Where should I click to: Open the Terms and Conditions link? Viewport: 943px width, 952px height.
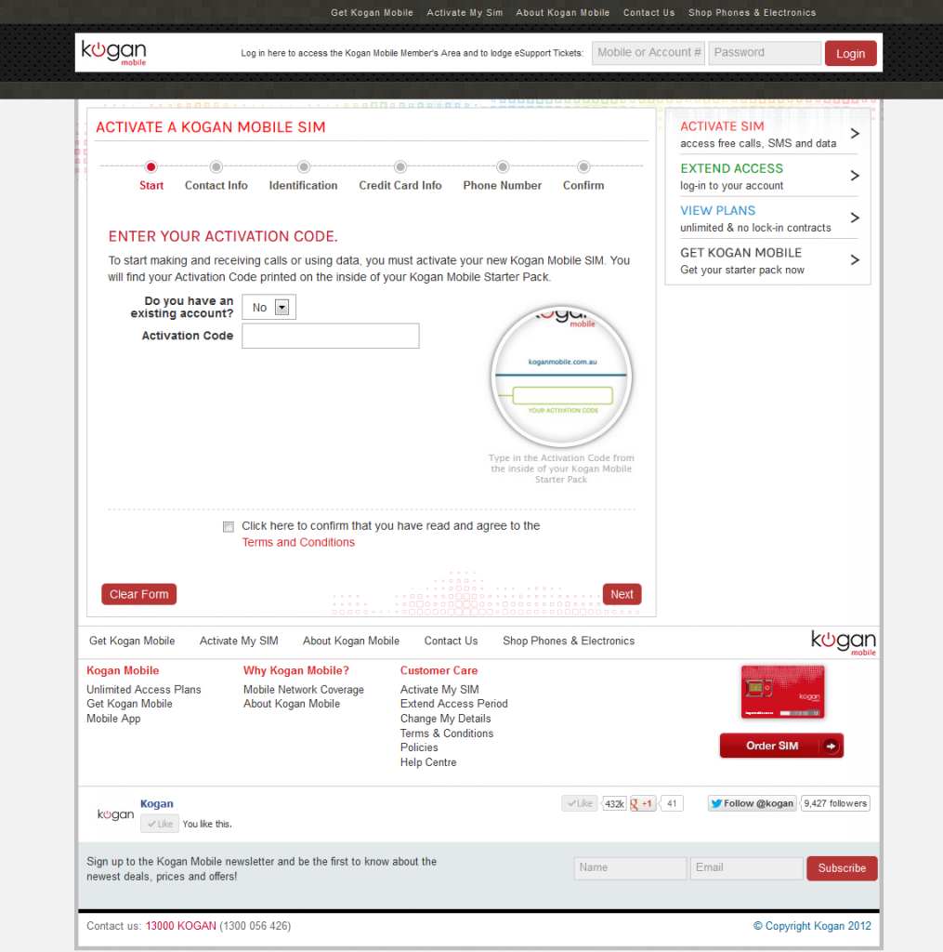[298, 542]
